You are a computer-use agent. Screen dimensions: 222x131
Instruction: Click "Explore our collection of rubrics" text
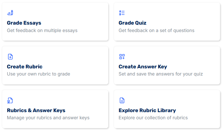[153, 118]
